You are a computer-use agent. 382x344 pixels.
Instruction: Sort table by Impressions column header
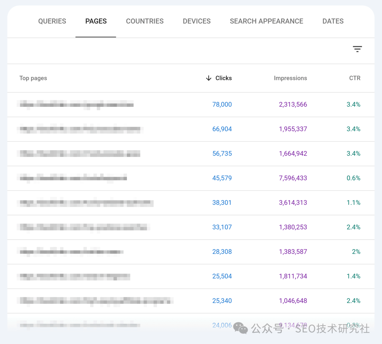point(290,78)
